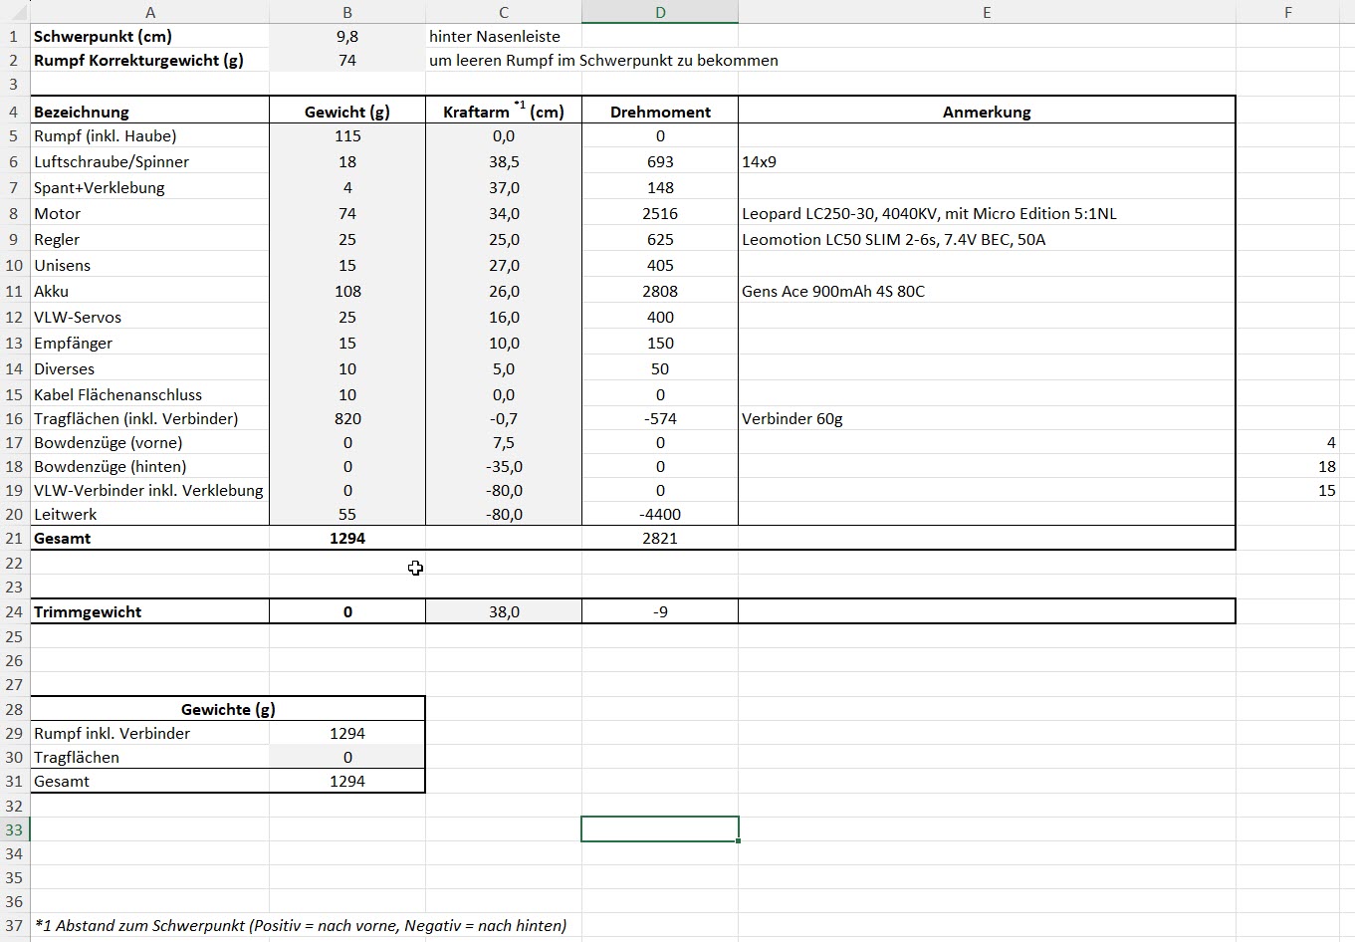The image size is (1355, 942).
Task: Select the 'Drehmoment' header cell
Action: point(660,112)
